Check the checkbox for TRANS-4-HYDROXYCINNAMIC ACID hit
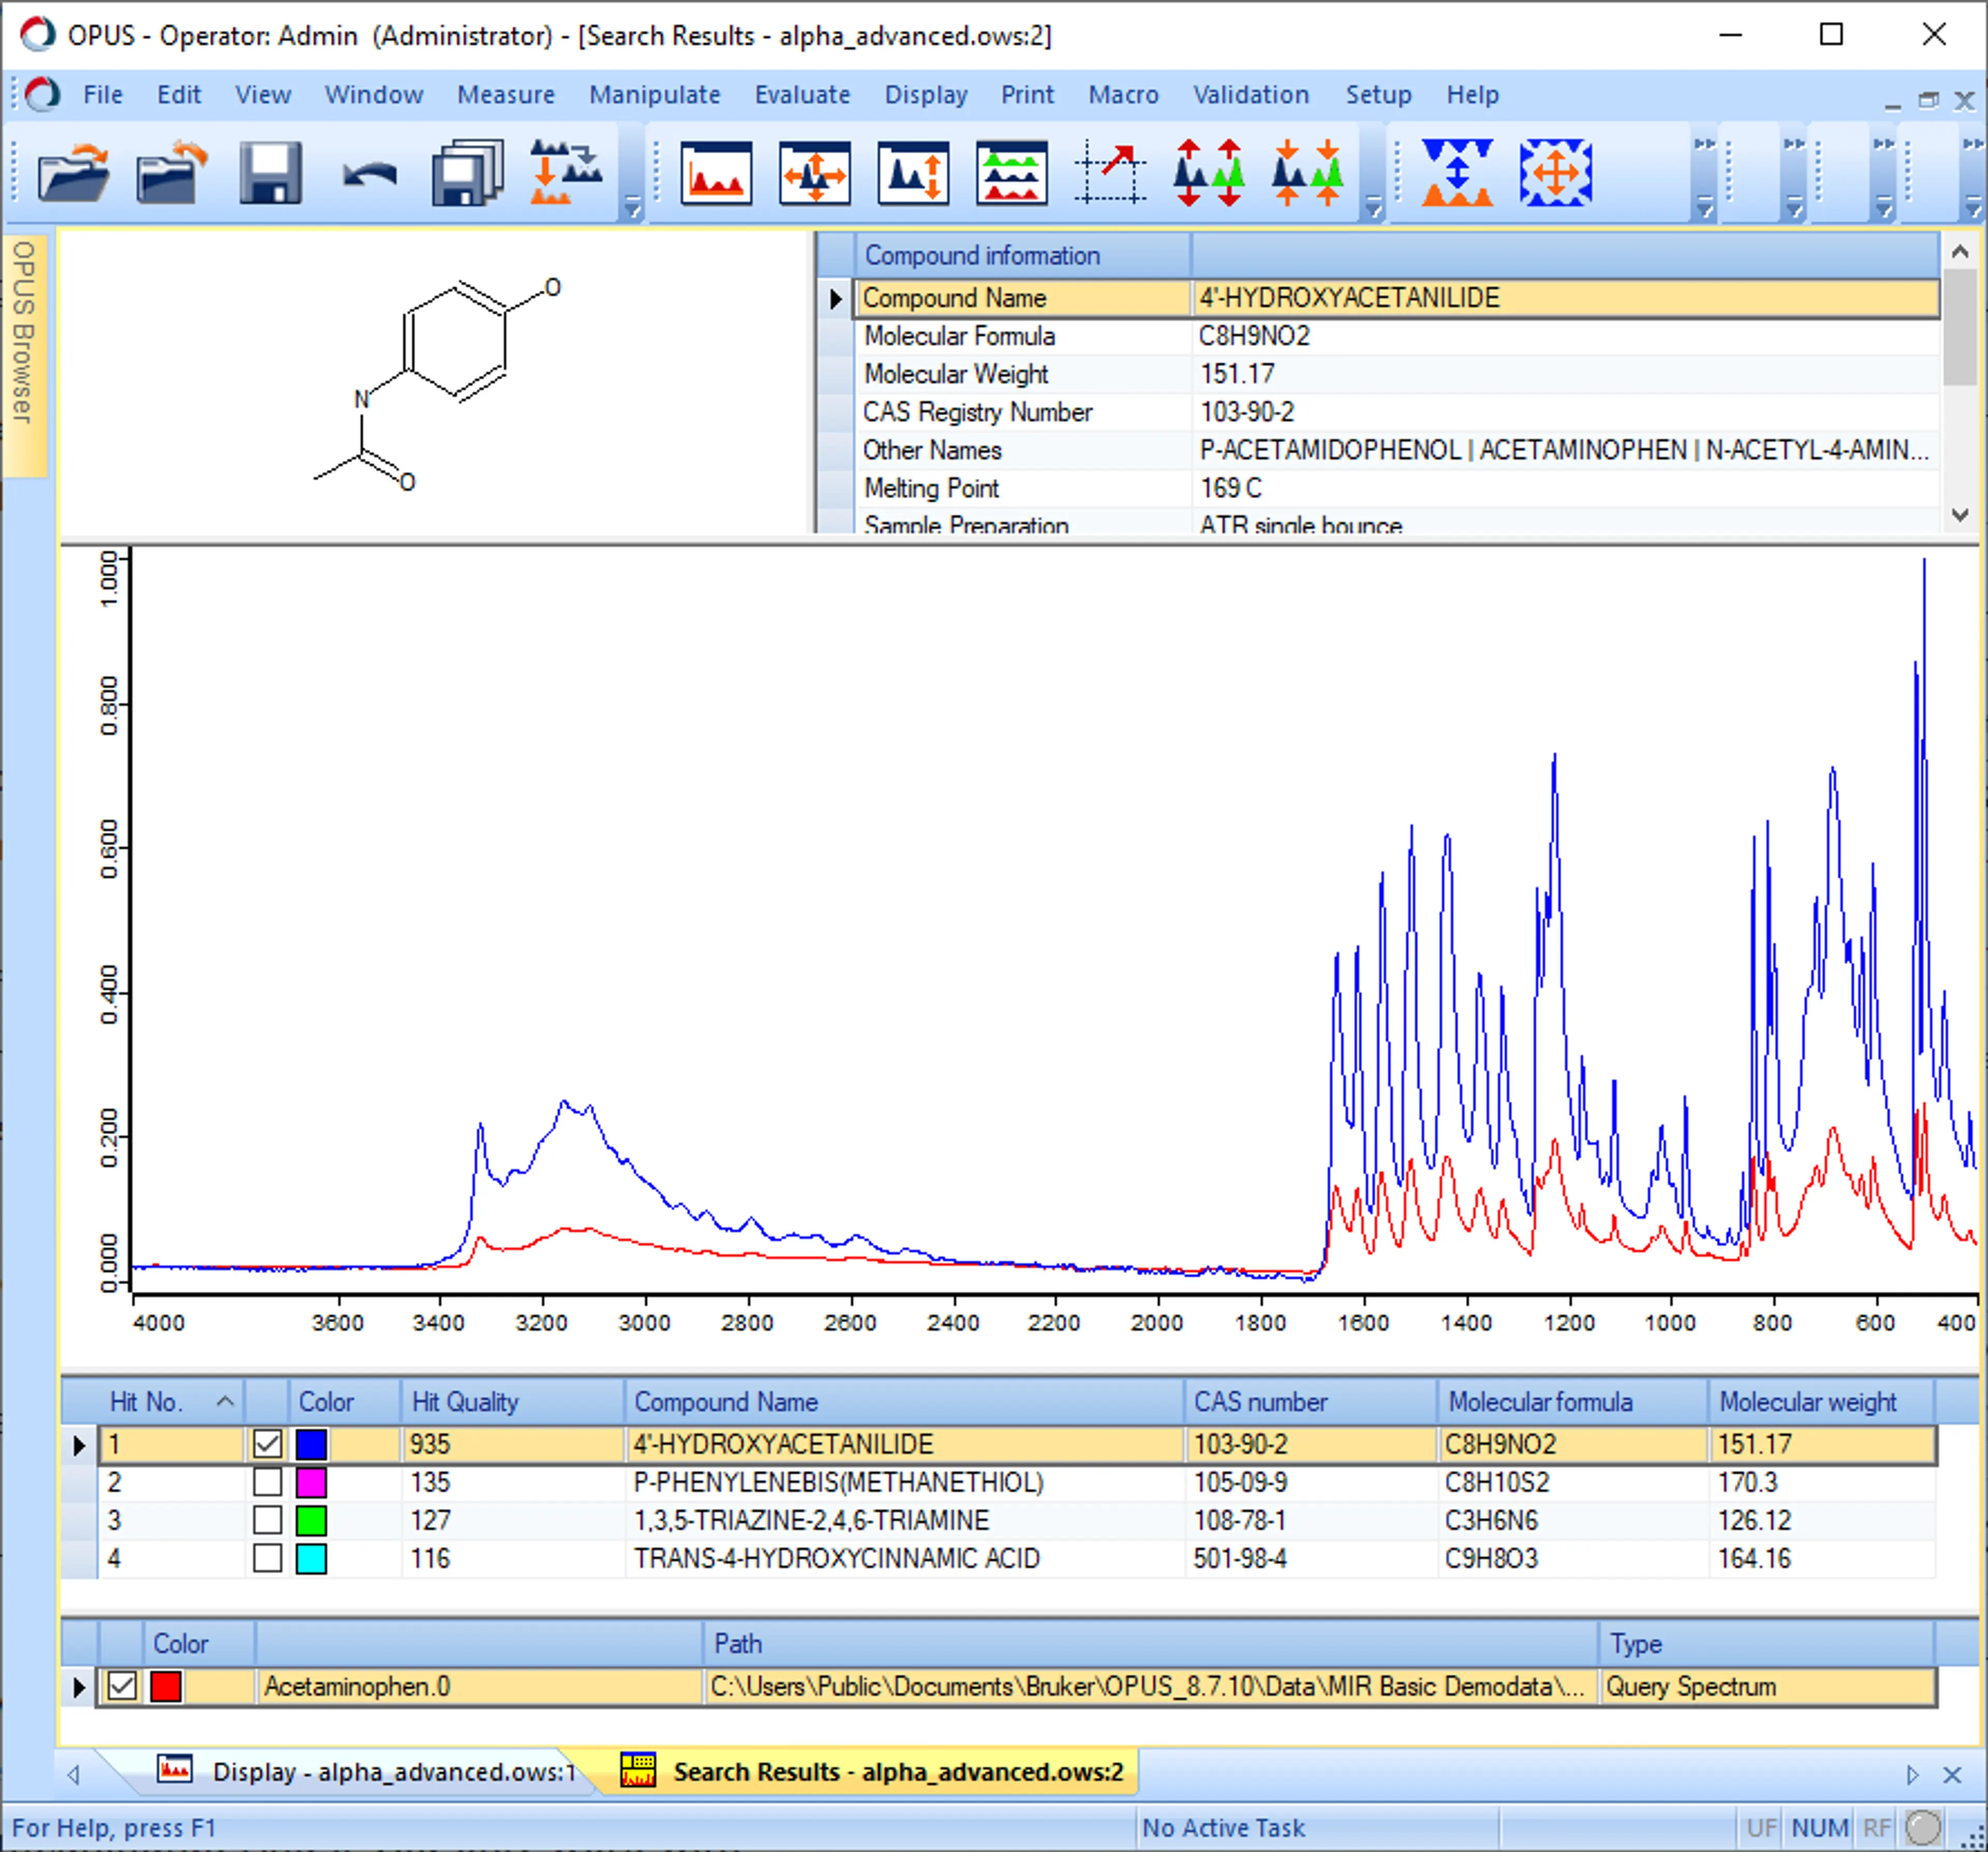1988x1852 pixels. [267, 1558]
